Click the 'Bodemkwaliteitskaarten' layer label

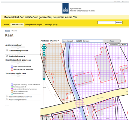coord(20,97)
